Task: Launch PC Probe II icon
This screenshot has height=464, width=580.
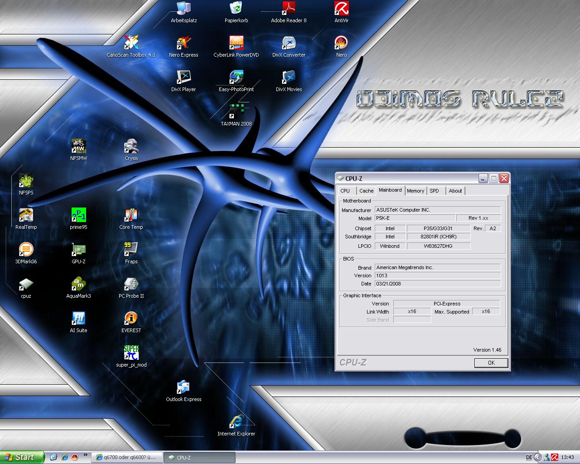Action: coord(131,288)
